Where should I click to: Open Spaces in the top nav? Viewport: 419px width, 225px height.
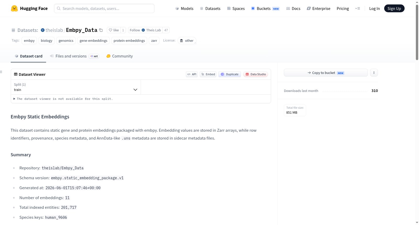[236, 8]
